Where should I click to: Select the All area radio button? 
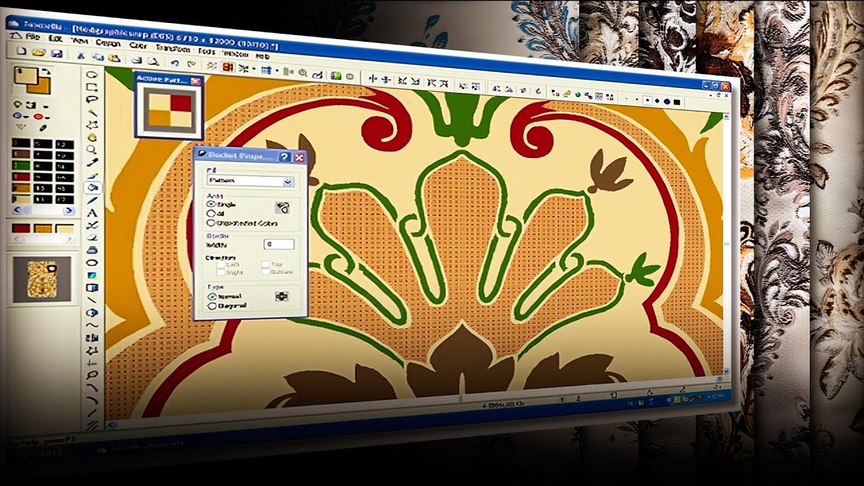pyautogui.click(x=211, y=213)
